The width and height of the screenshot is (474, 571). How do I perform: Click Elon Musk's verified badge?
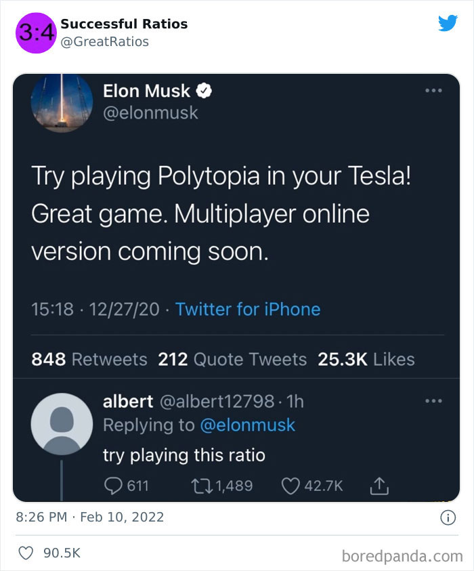[207, 90]
